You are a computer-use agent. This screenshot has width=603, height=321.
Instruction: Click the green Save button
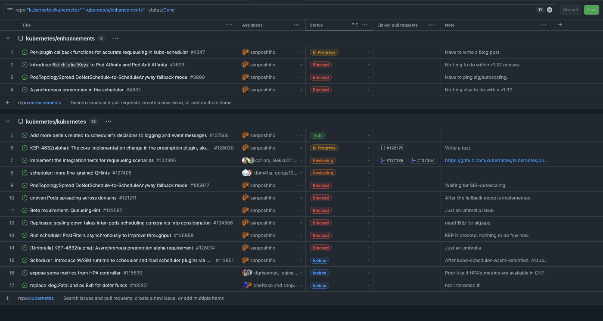(x=591, y=9)
